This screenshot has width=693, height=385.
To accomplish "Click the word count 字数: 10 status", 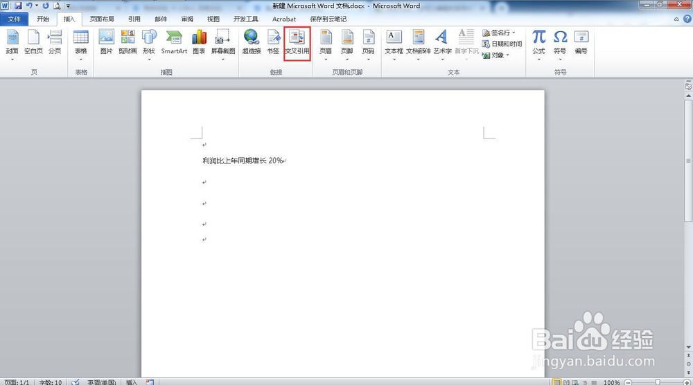I will [51, 382].
